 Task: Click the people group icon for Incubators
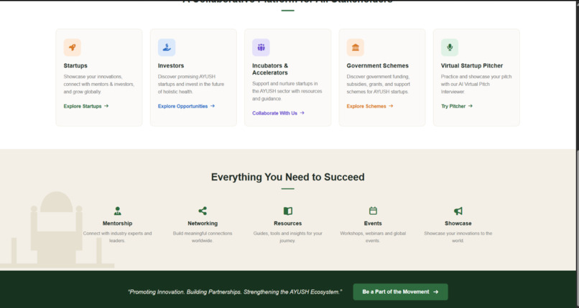pyautogui.click(x=261, y=47)
